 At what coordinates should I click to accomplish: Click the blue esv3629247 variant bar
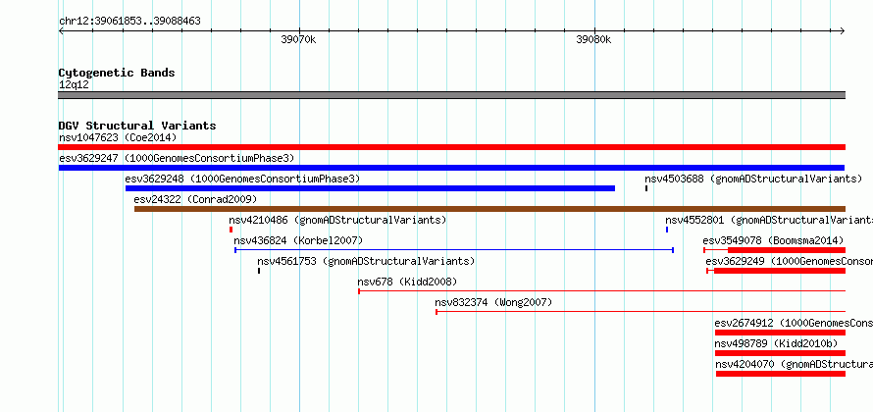pyautogui.click(x=451, y=168)
